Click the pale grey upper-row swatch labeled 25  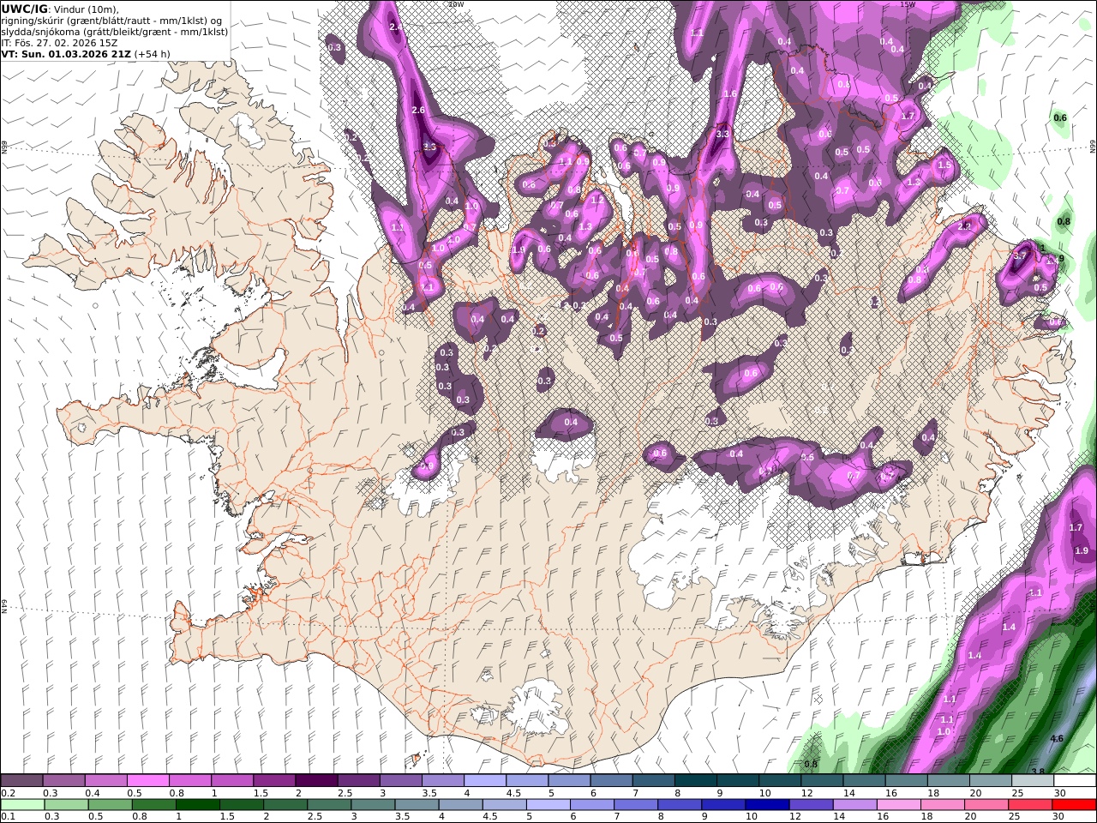point(1032,781)
